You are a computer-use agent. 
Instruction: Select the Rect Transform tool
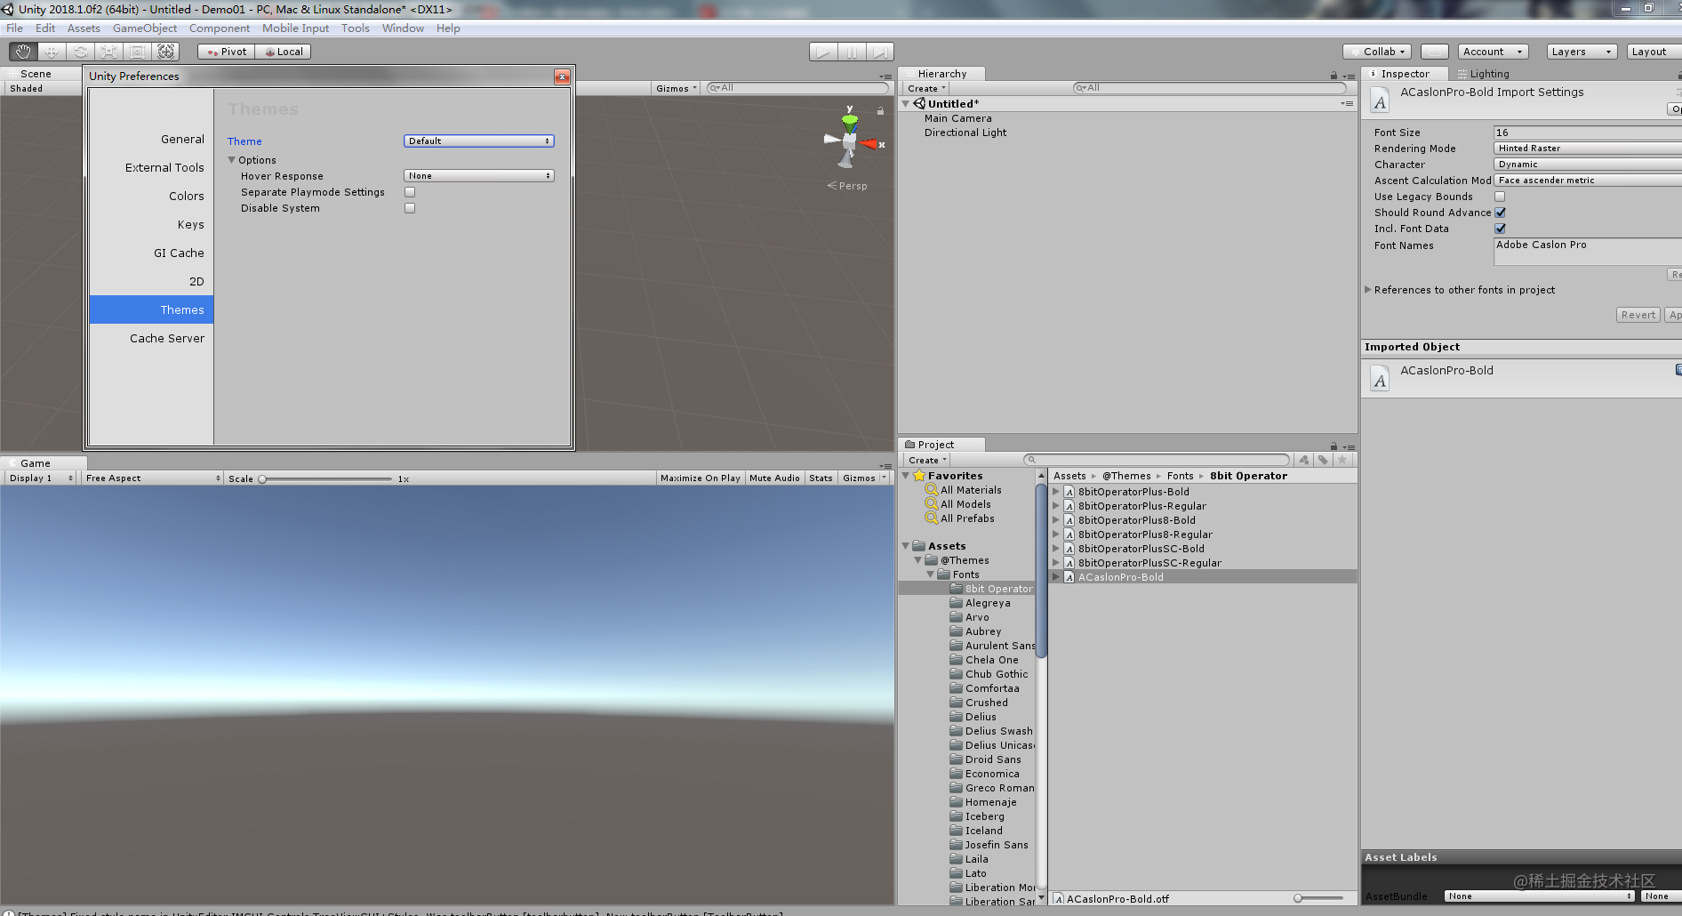click(137, 51)
